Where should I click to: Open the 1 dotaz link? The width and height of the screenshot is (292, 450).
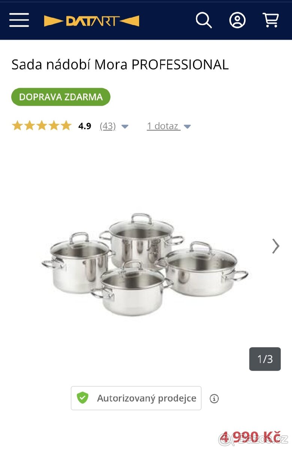pos(163,126)
